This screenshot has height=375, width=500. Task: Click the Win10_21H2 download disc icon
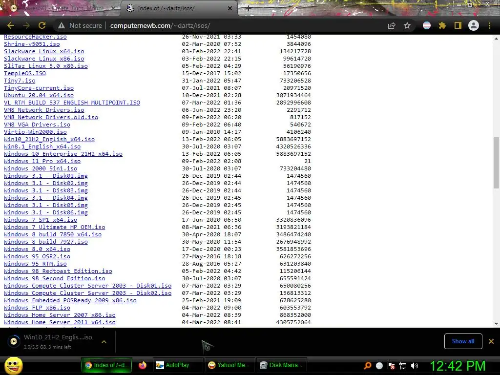tap(14, 341)
